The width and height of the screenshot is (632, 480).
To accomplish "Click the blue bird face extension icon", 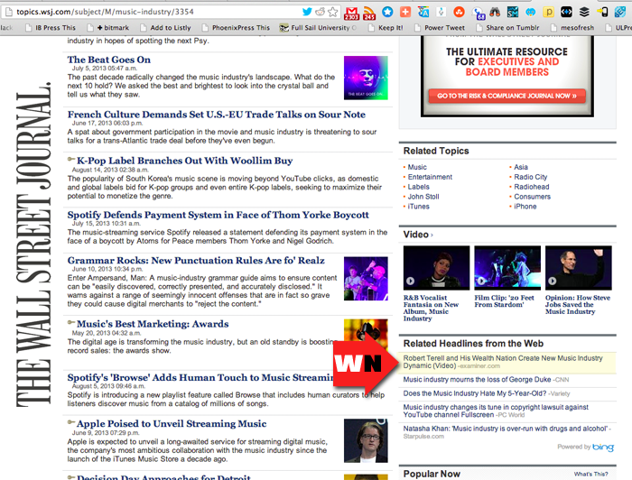I will tap(531, 12).
